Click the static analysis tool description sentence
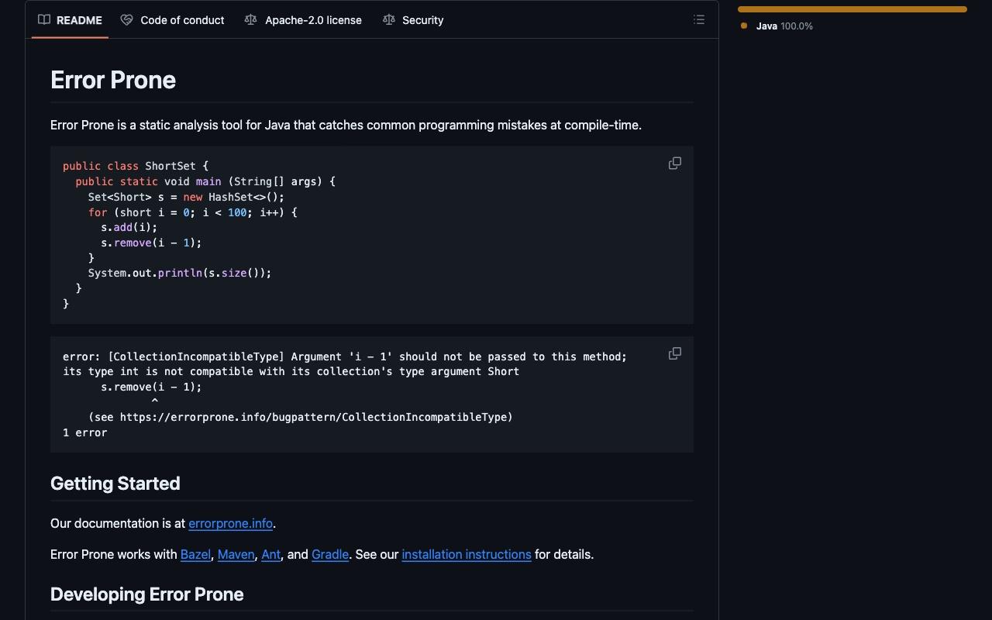 click(x=346, y=125)
